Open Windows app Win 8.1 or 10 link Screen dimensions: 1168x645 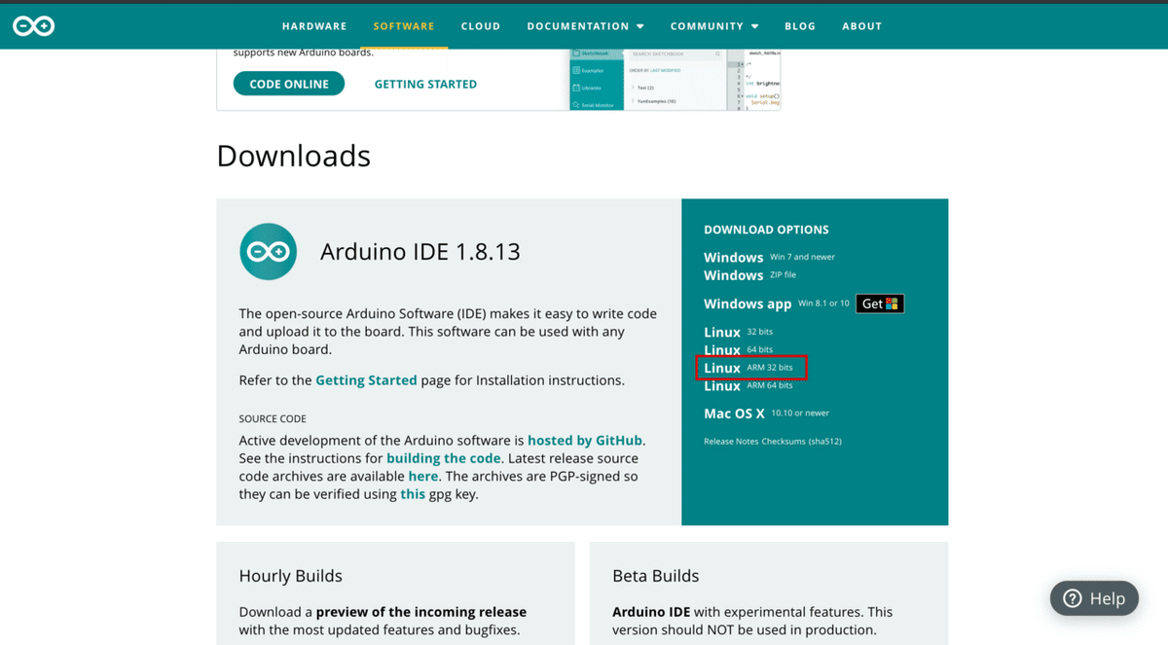777,304
